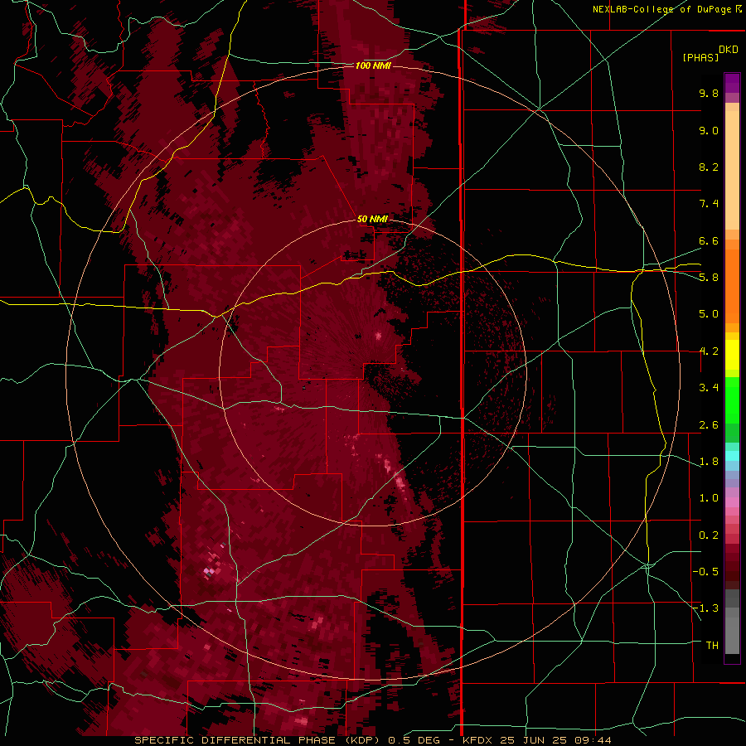
Task: Click the 9.0 value on the color scale
Action: point(709,130)
